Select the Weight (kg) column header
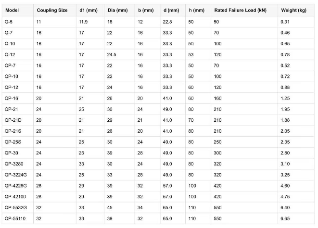 pyautogui.click(x=293, y=10)
